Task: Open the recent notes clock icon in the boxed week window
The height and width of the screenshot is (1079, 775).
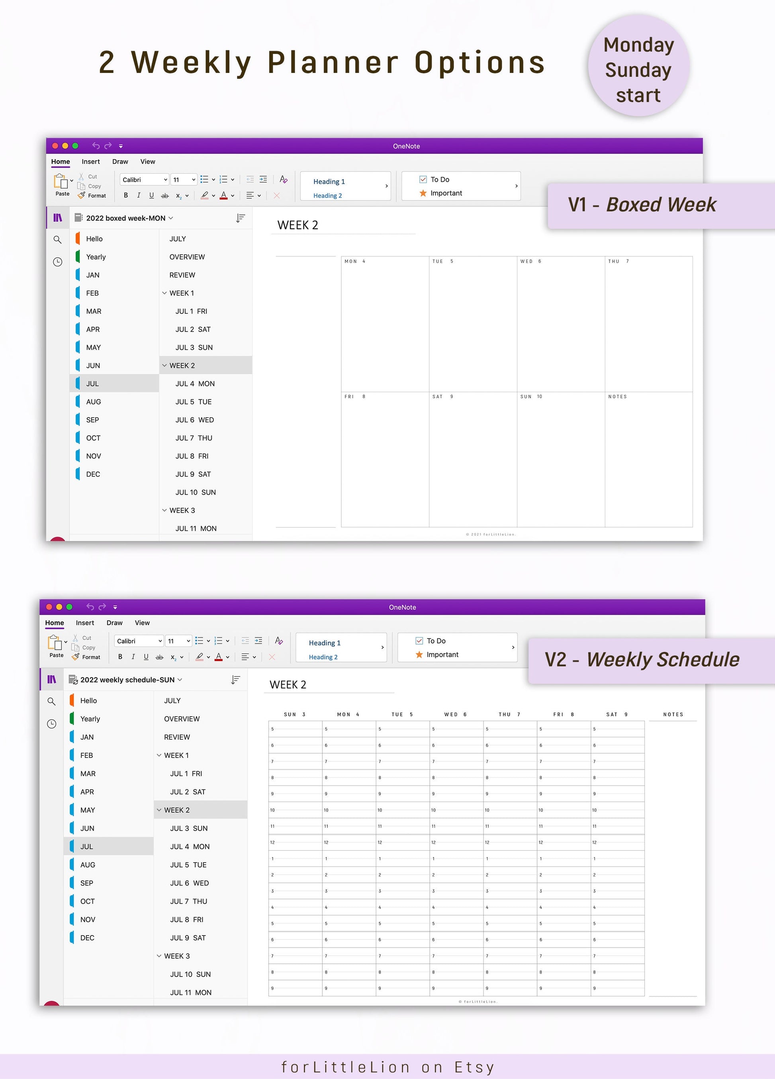Action: (57, 261)
